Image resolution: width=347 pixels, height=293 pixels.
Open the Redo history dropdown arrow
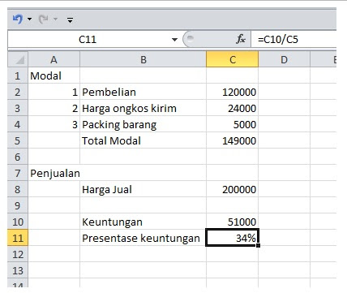point(55,19)
